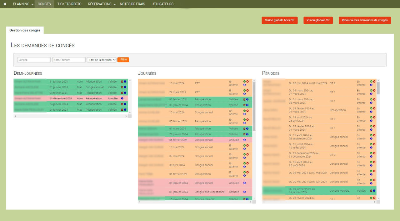The height and width of the screenshot is (221, 400).
Task: Approve period 19 avril to 26 avril CT 2
Action: pyautogui.click(x=371, y=118)
